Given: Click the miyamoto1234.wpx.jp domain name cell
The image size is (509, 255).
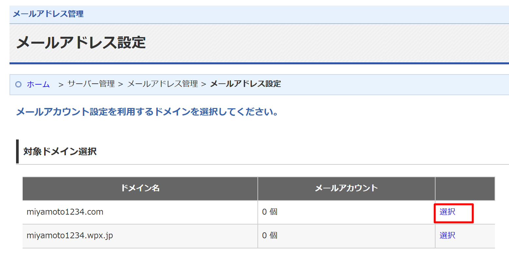Looking at the screenshot, I should pos(70,236).
